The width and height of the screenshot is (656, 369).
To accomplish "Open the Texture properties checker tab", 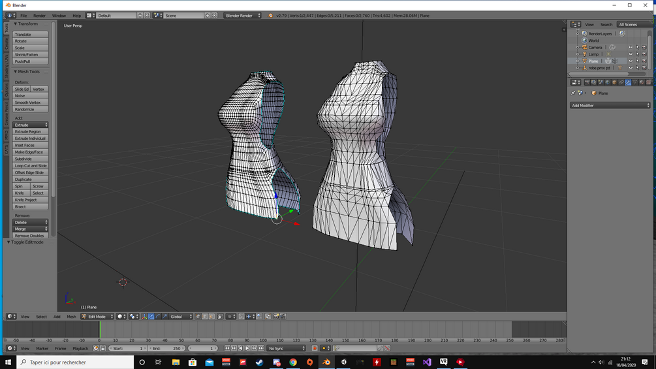I will pos(648,82).
